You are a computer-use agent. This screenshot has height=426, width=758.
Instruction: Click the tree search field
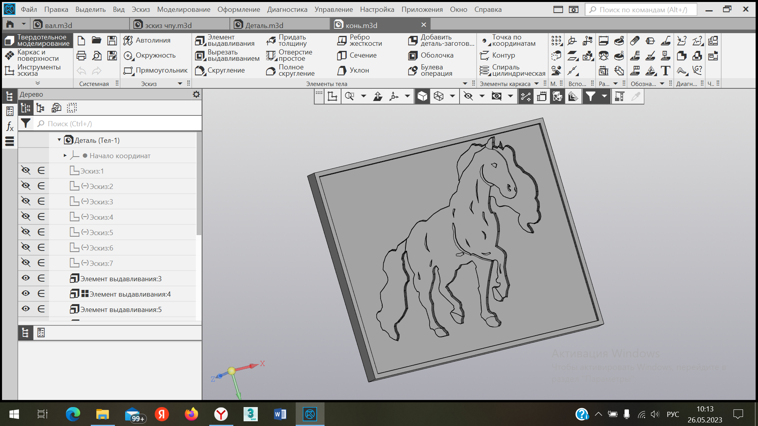click(118, 124)
